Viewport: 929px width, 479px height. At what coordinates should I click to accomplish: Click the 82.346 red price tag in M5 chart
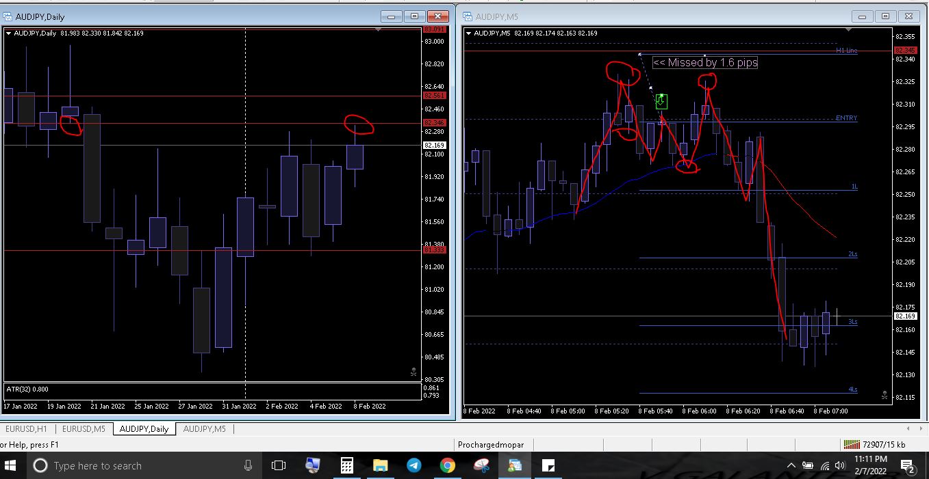(906, 51)
